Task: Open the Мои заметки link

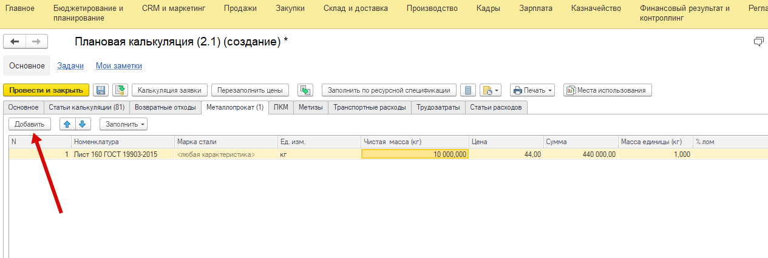Action: click(x=119, y=66)
